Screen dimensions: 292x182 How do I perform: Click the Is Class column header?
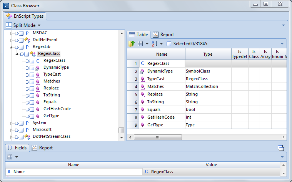254,54
